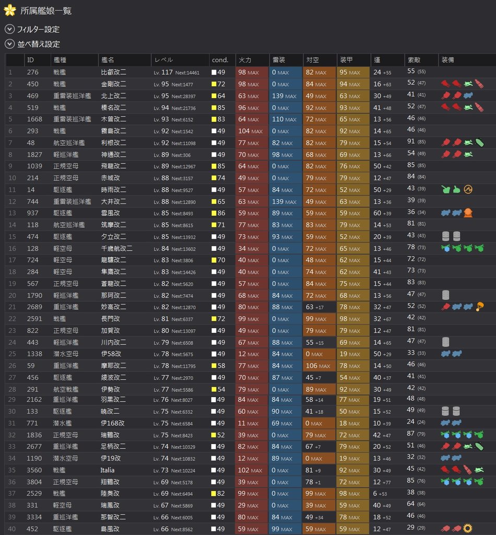
Task: Select the ship name 比叡改二
Action: (113, 72)
